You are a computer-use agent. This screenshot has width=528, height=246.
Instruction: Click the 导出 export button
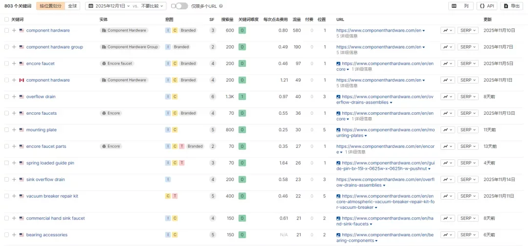tap(511, 6)
